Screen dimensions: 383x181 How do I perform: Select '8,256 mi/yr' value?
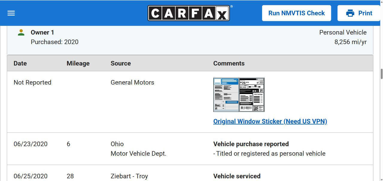(350, 42)
